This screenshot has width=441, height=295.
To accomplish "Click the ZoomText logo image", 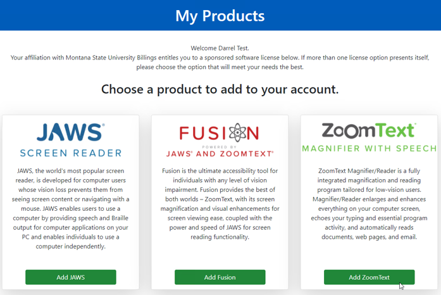I will click(x=369, y=137).
